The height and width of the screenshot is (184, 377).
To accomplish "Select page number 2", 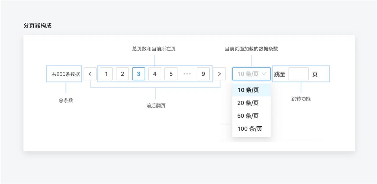I will [122, 74].
